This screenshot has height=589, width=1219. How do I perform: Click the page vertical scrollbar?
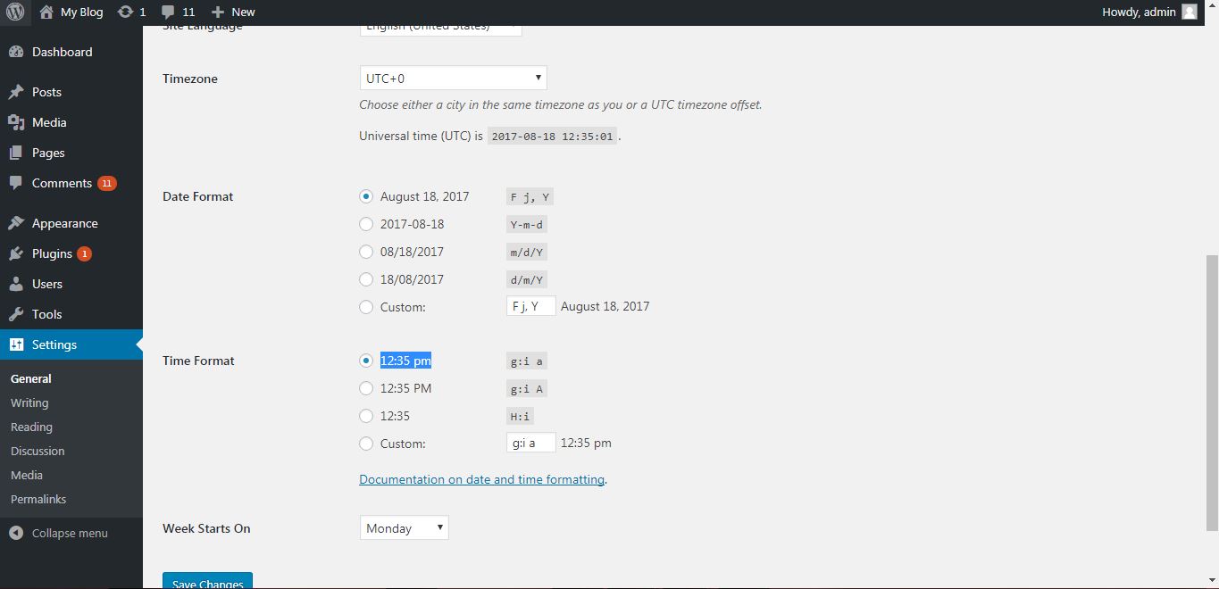1212,392
